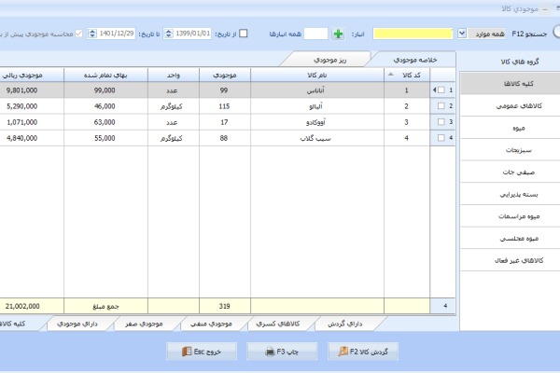The height and width of the screenshot is (373, 560).
Task: Click the موجودی ریالی column header
Action: point(32,75)
